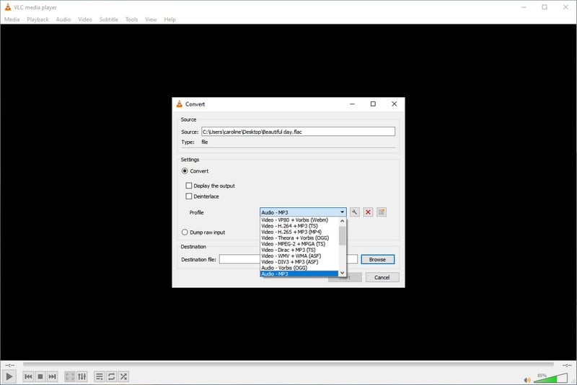Viewport: 577px width, 385px height.
Task: Toggle the playlist view
Action: tap(100, 376)
